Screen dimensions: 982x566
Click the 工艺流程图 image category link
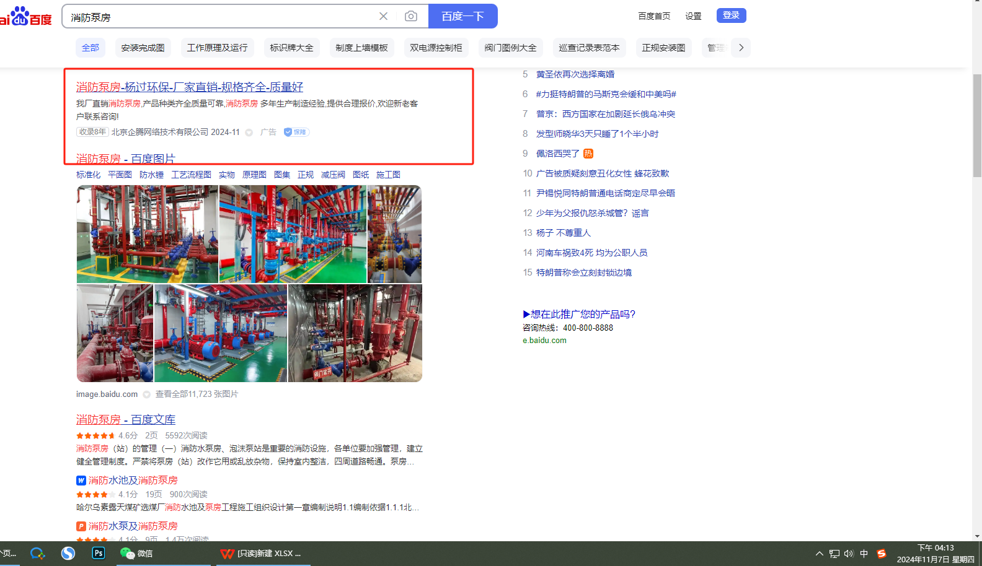click(x=192, y=175)
